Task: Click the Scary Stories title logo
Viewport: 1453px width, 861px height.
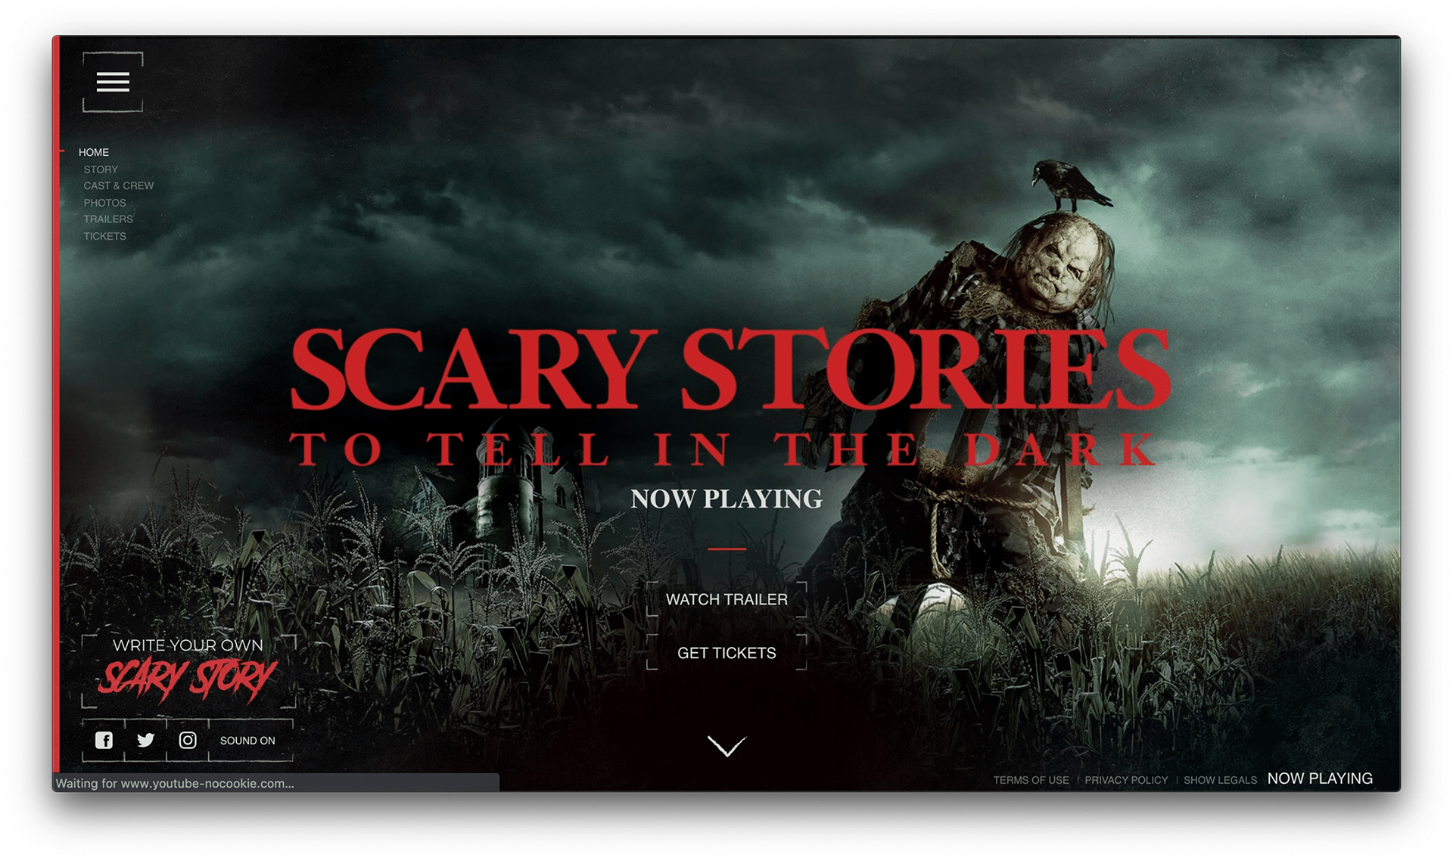Action: click(x=730, y=397)
